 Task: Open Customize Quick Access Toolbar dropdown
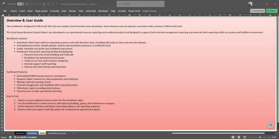point(57,4)
